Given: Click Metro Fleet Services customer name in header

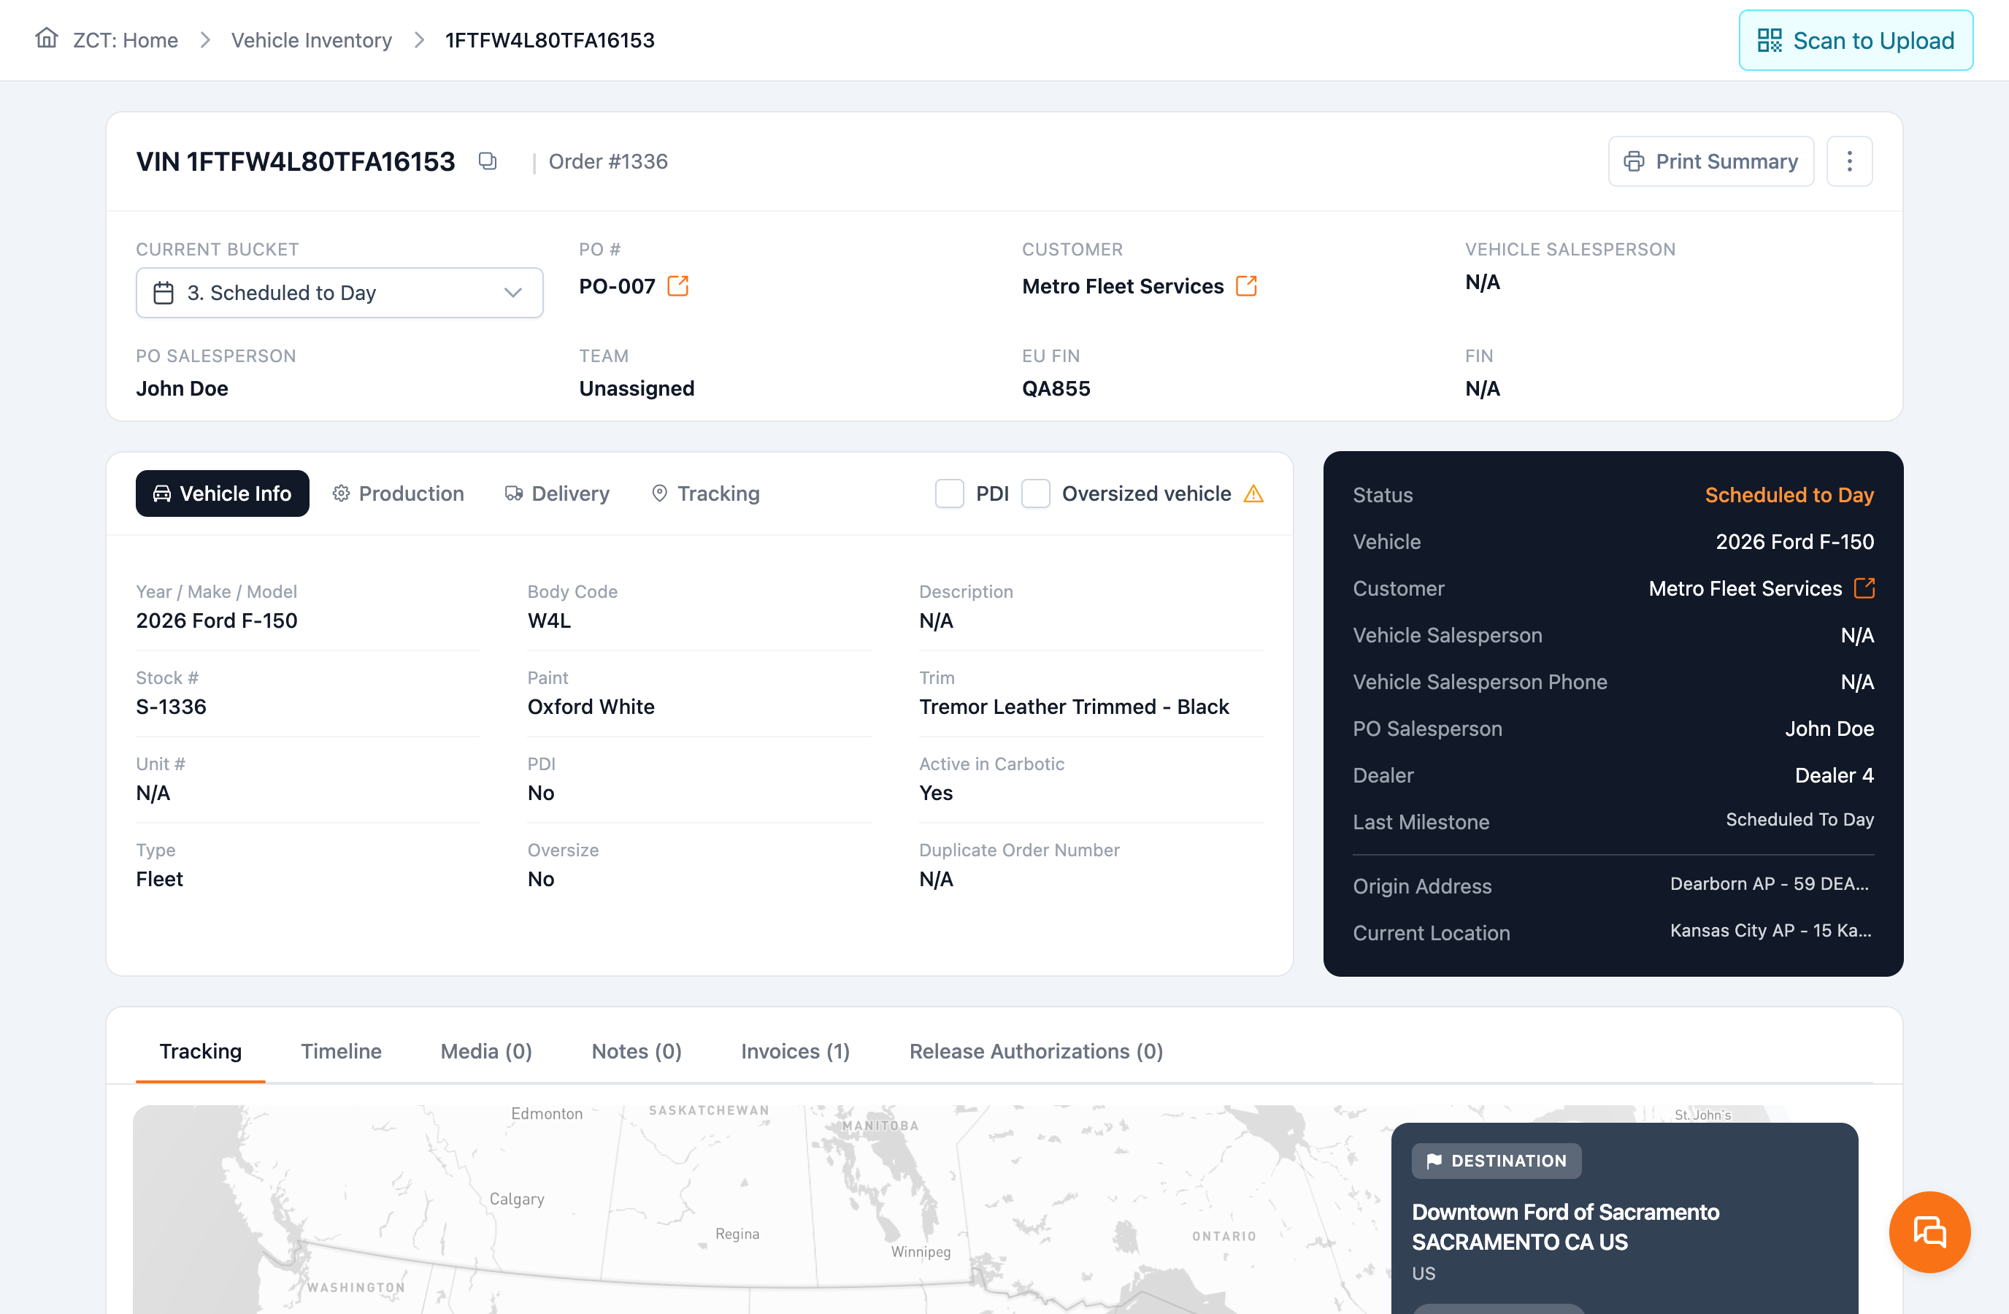Looking at the screenshot, I should click(x=1123, y=286).
